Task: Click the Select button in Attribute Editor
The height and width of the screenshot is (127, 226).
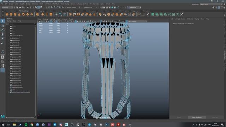Action: point(179,117)
